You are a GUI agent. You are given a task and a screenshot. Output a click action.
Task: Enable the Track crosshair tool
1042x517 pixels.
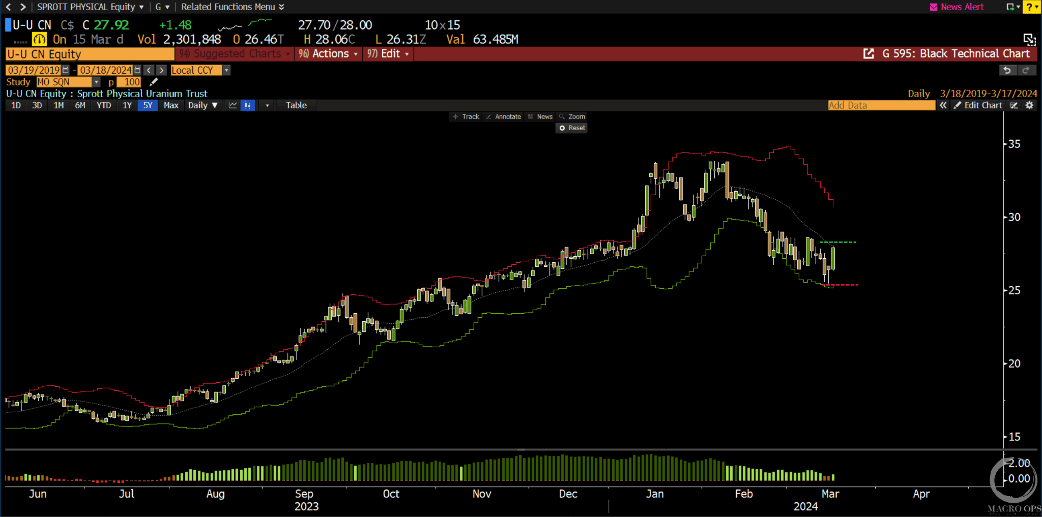pos(466,117)
